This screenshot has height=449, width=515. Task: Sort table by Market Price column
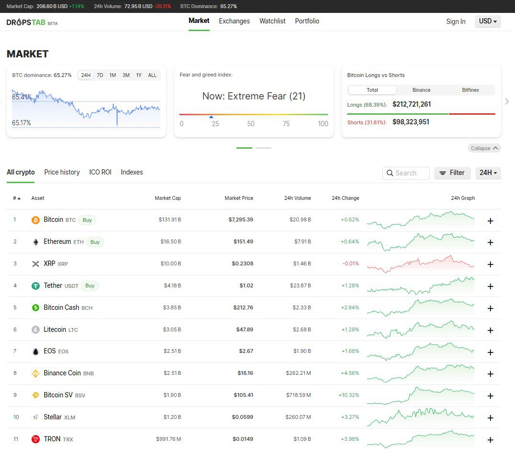(x=239, y=198)
